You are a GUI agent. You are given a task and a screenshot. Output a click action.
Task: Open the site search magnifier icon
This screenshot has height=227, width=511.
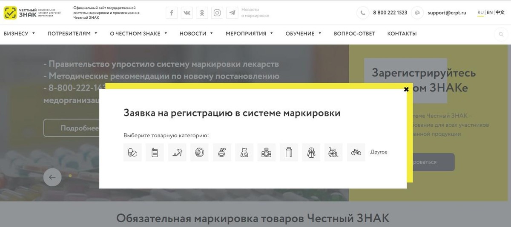point(500,34)
